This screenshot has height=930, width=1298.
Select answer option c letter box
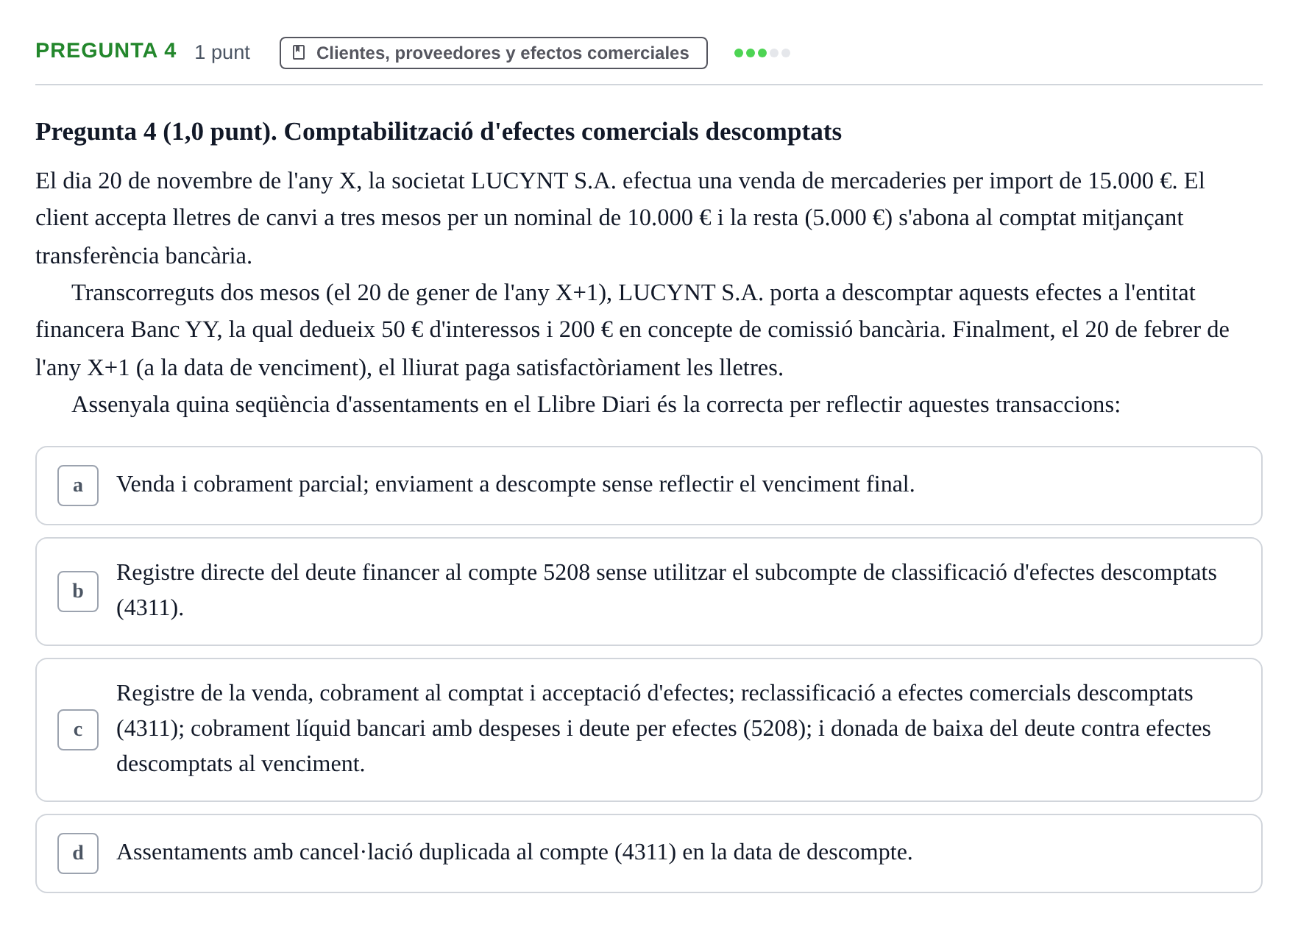point(78,730)
